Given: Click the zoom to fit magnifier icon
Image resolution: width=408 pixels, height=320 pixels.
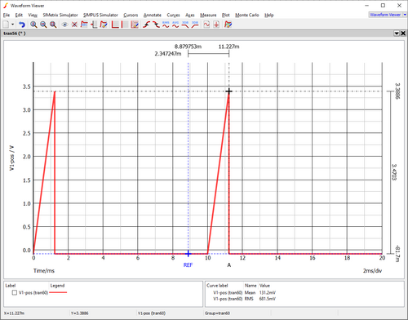Looking at the screenshot, I should [x=53, y=24].
